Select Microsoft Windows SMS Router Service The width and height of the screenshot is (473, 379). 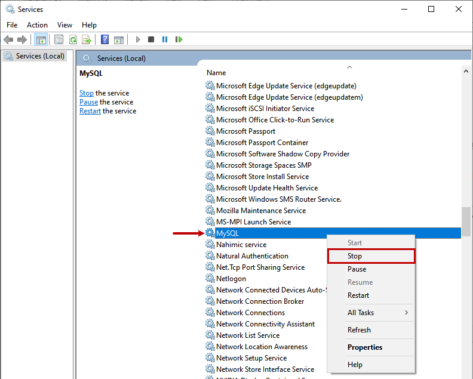pos(279,199)
